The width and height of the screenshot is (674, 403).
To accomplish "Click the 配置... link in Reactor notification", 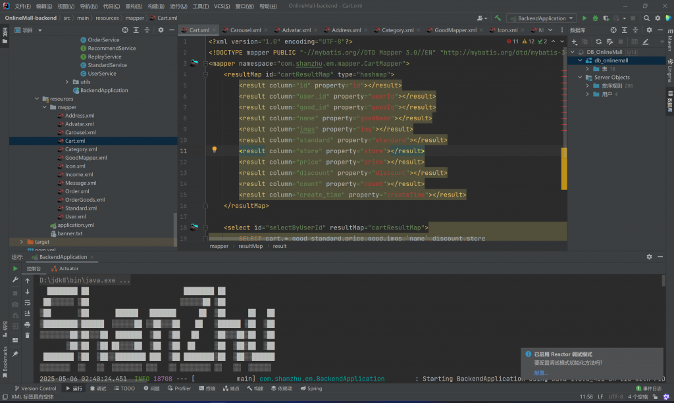I will (x=541, y=373).
